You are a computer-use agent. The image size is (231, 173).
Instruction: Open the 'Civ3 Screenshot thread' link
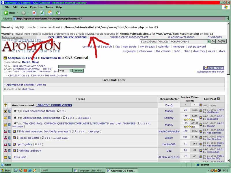(x=39, y=111)
